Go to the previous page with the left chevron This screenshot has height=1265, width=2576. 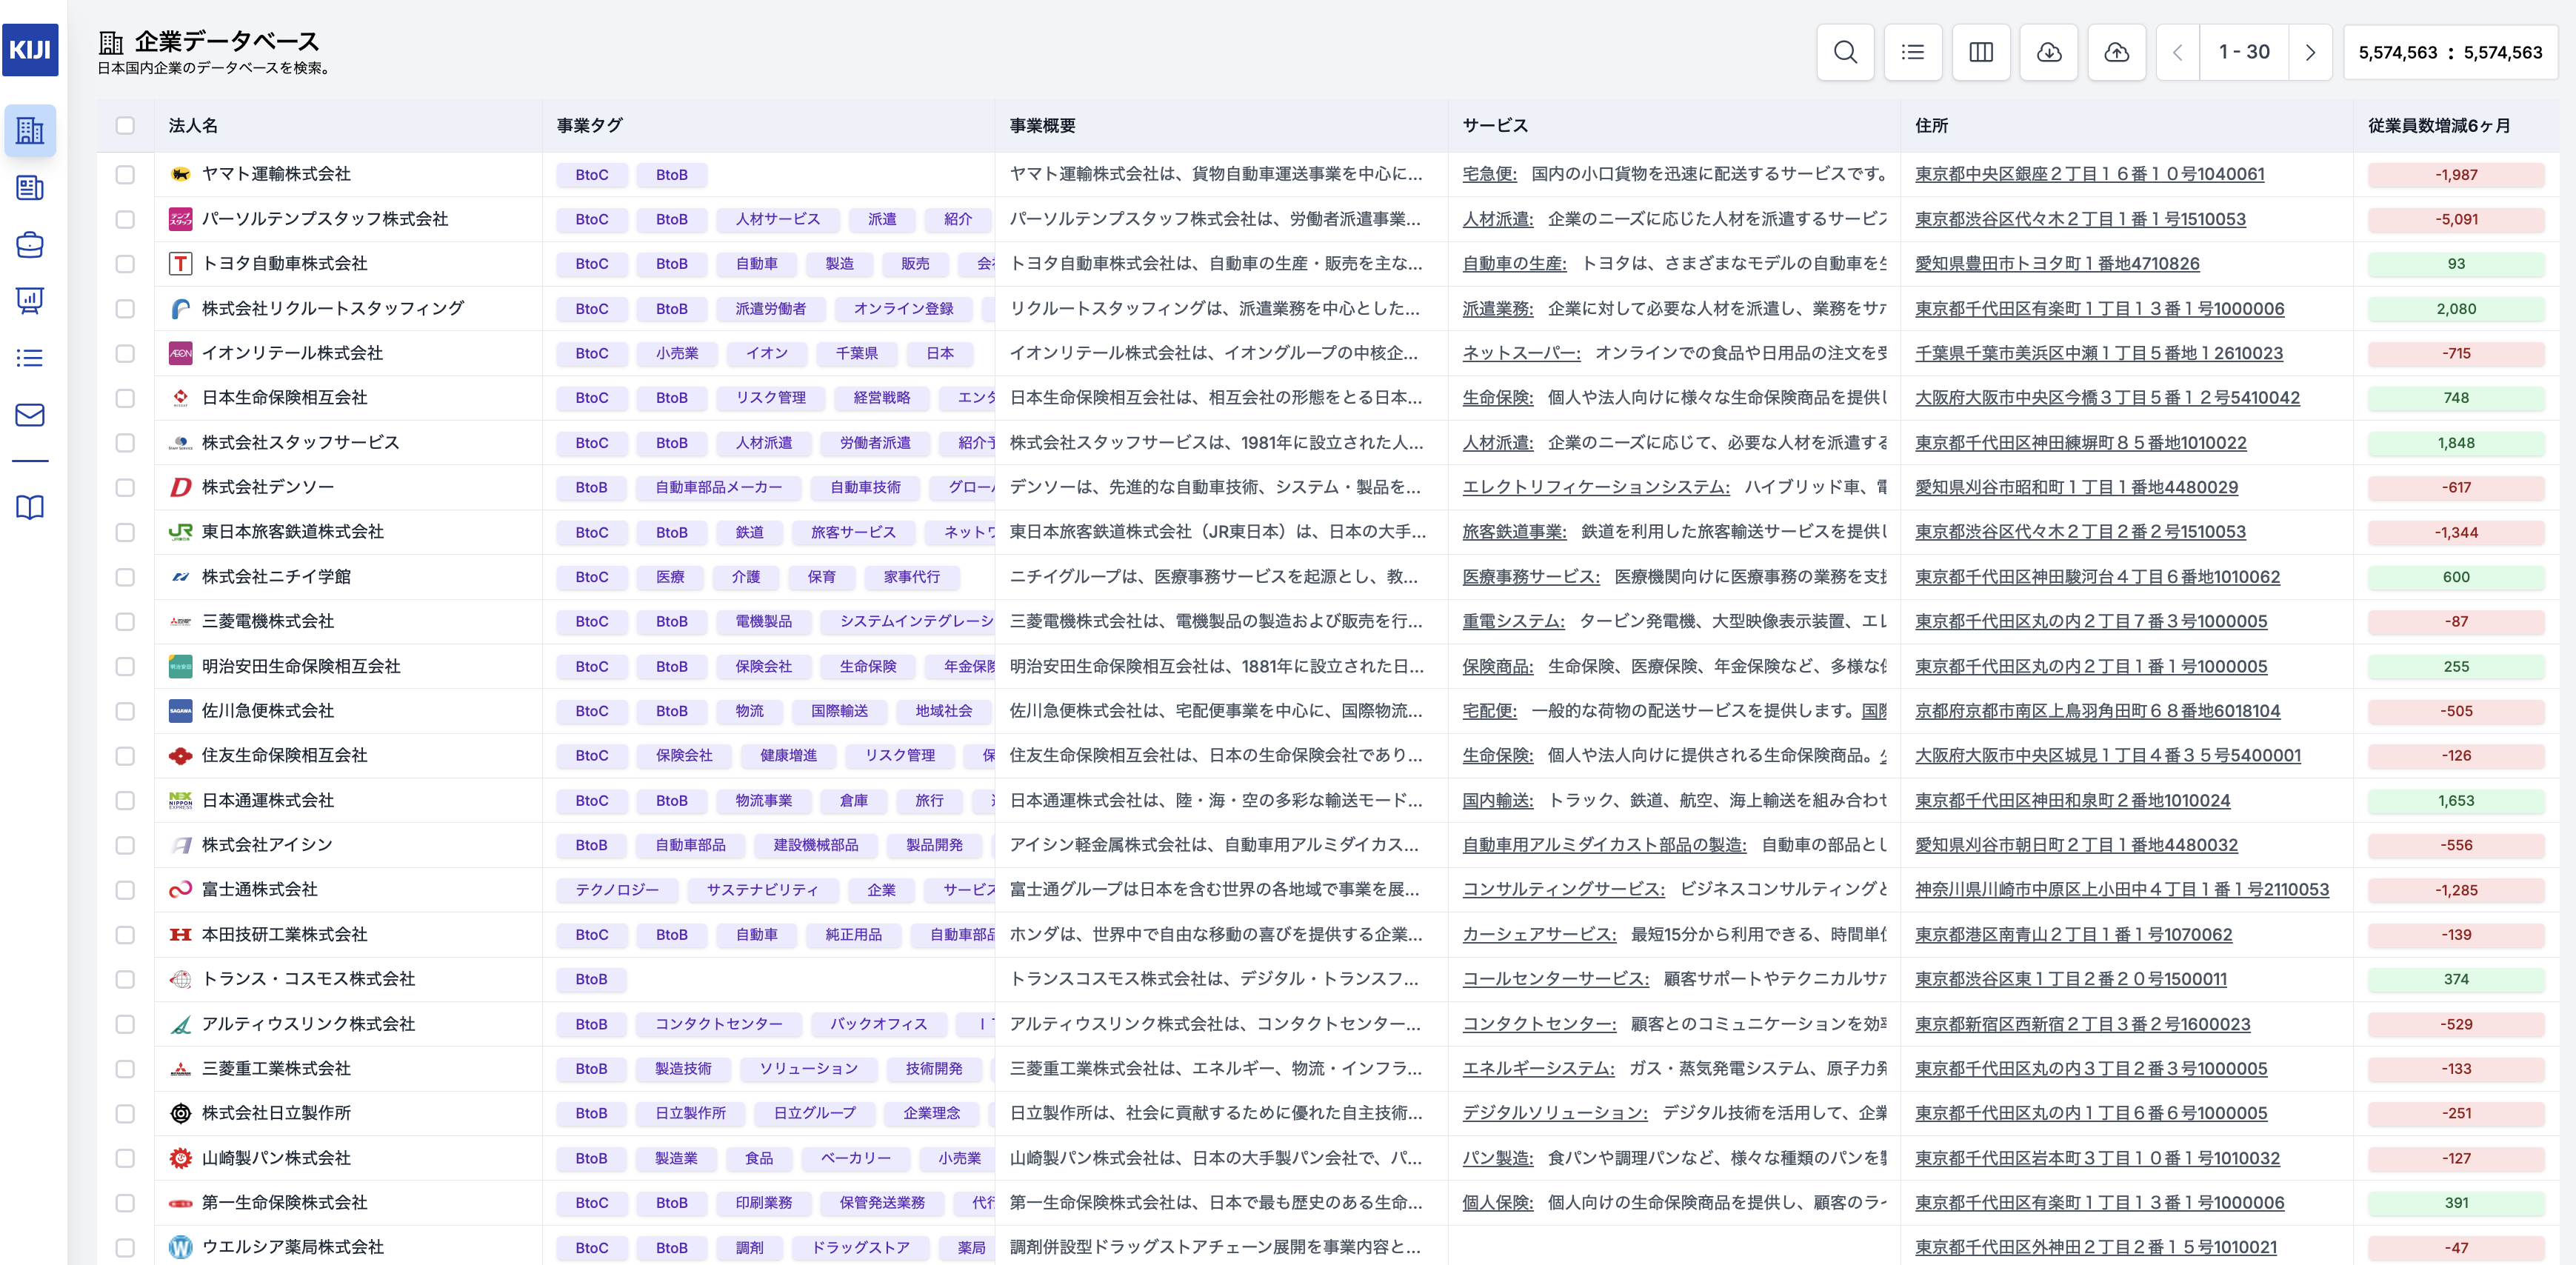(x=2177, y=52)
